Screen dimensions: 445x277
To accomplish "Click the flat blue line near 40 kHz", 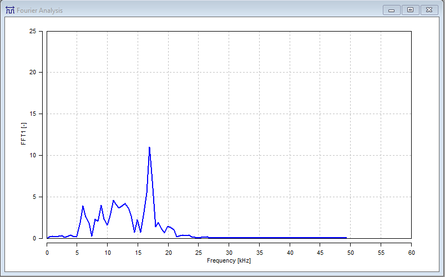I will click(290, 238).
